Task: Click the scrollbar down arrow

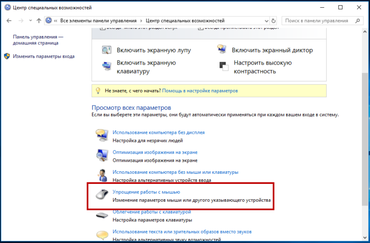Action: pyautogui.click(x=365, y=238)
